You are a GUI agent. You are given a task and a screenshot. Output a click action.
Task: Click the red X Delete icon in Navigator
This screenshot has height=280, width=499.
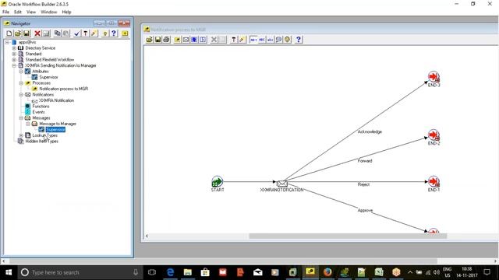(37, 33)
